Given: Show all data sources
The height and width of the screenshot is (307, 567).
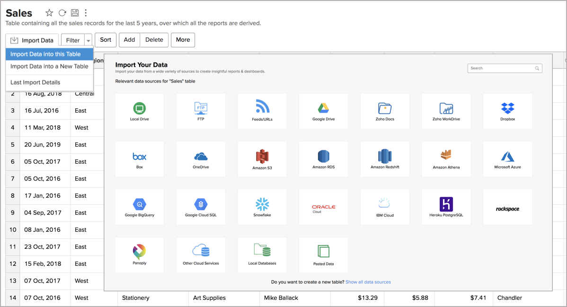Looking at the screenshot, I should 367,282.
